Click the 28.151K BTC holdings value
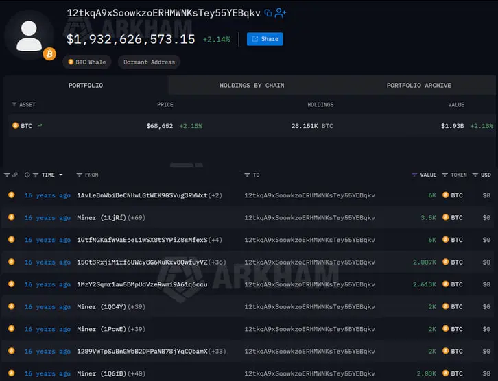498x381 pixels. coord(312,126)
